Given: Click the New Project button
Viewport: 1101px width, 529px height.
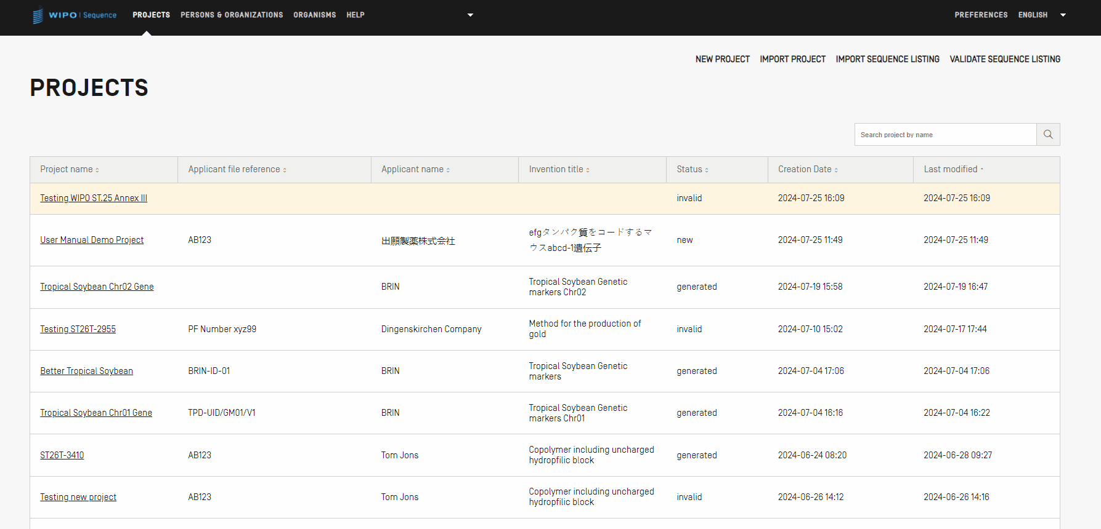Looking at the screenshot, I should (x=722, y=59).
